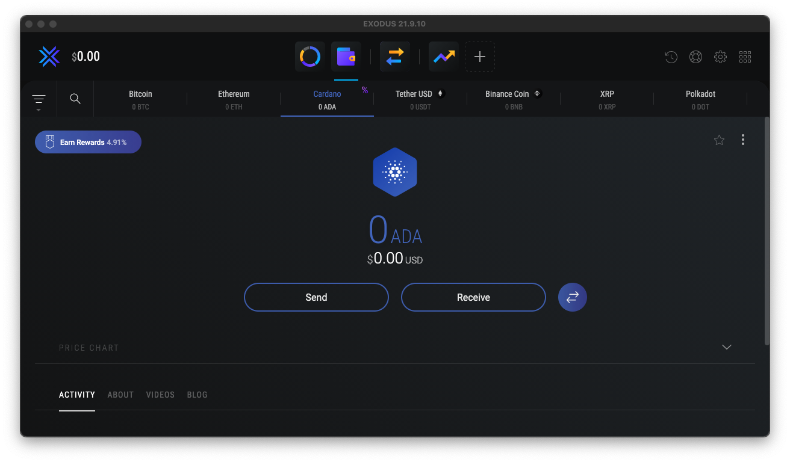
Task: Click the network badge beside Binance Coin
Action: pyautogui.click(x=537, y=94)
